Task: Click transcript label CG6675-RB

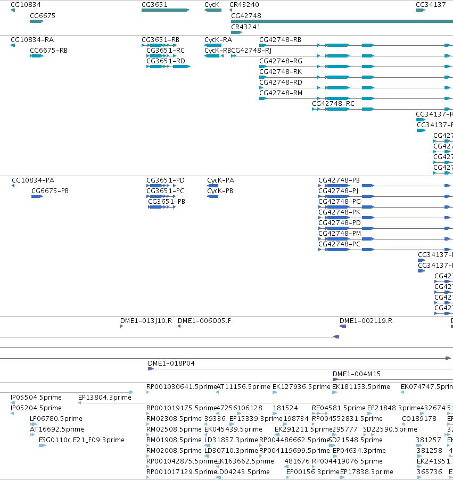Action: (x=48, y=50)
